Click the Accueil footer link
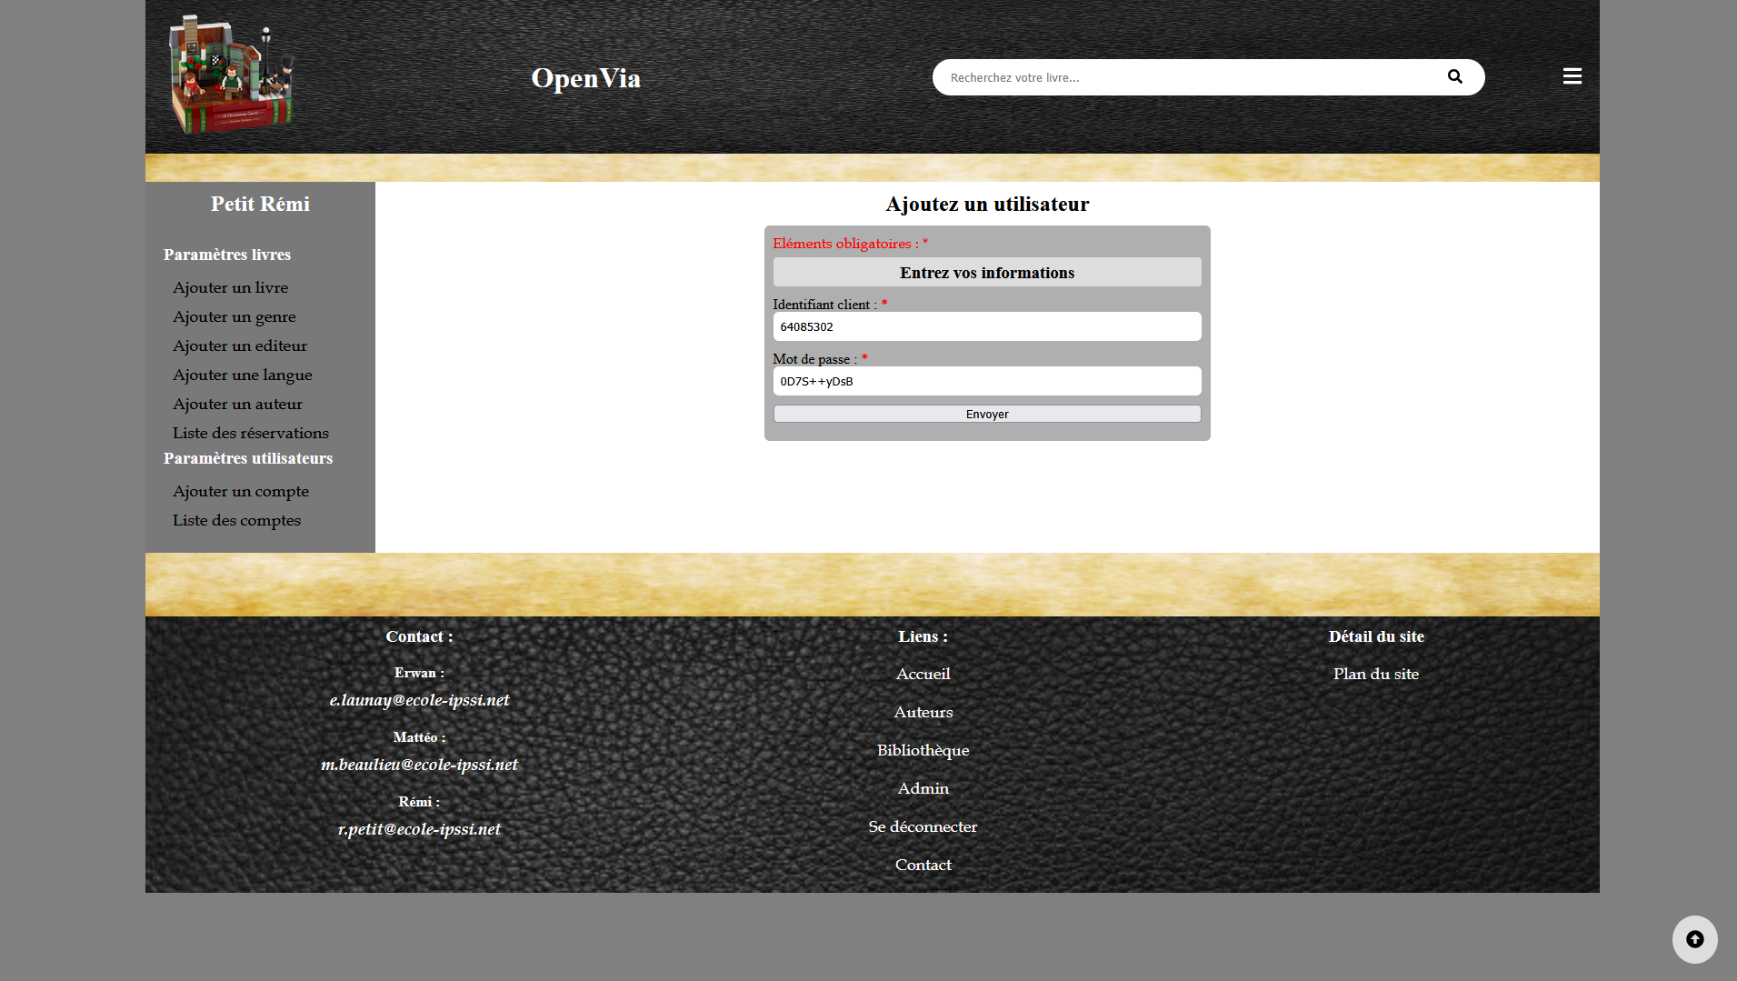Viewport: 1737px width, 981px height. [x=923, y=674]
